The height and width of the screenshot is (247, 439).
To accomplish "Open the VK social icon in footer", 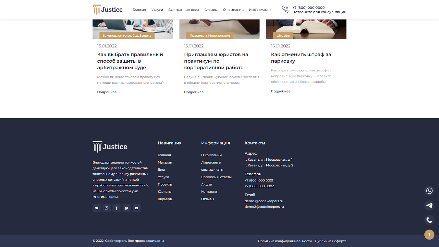I will point(96,208).
